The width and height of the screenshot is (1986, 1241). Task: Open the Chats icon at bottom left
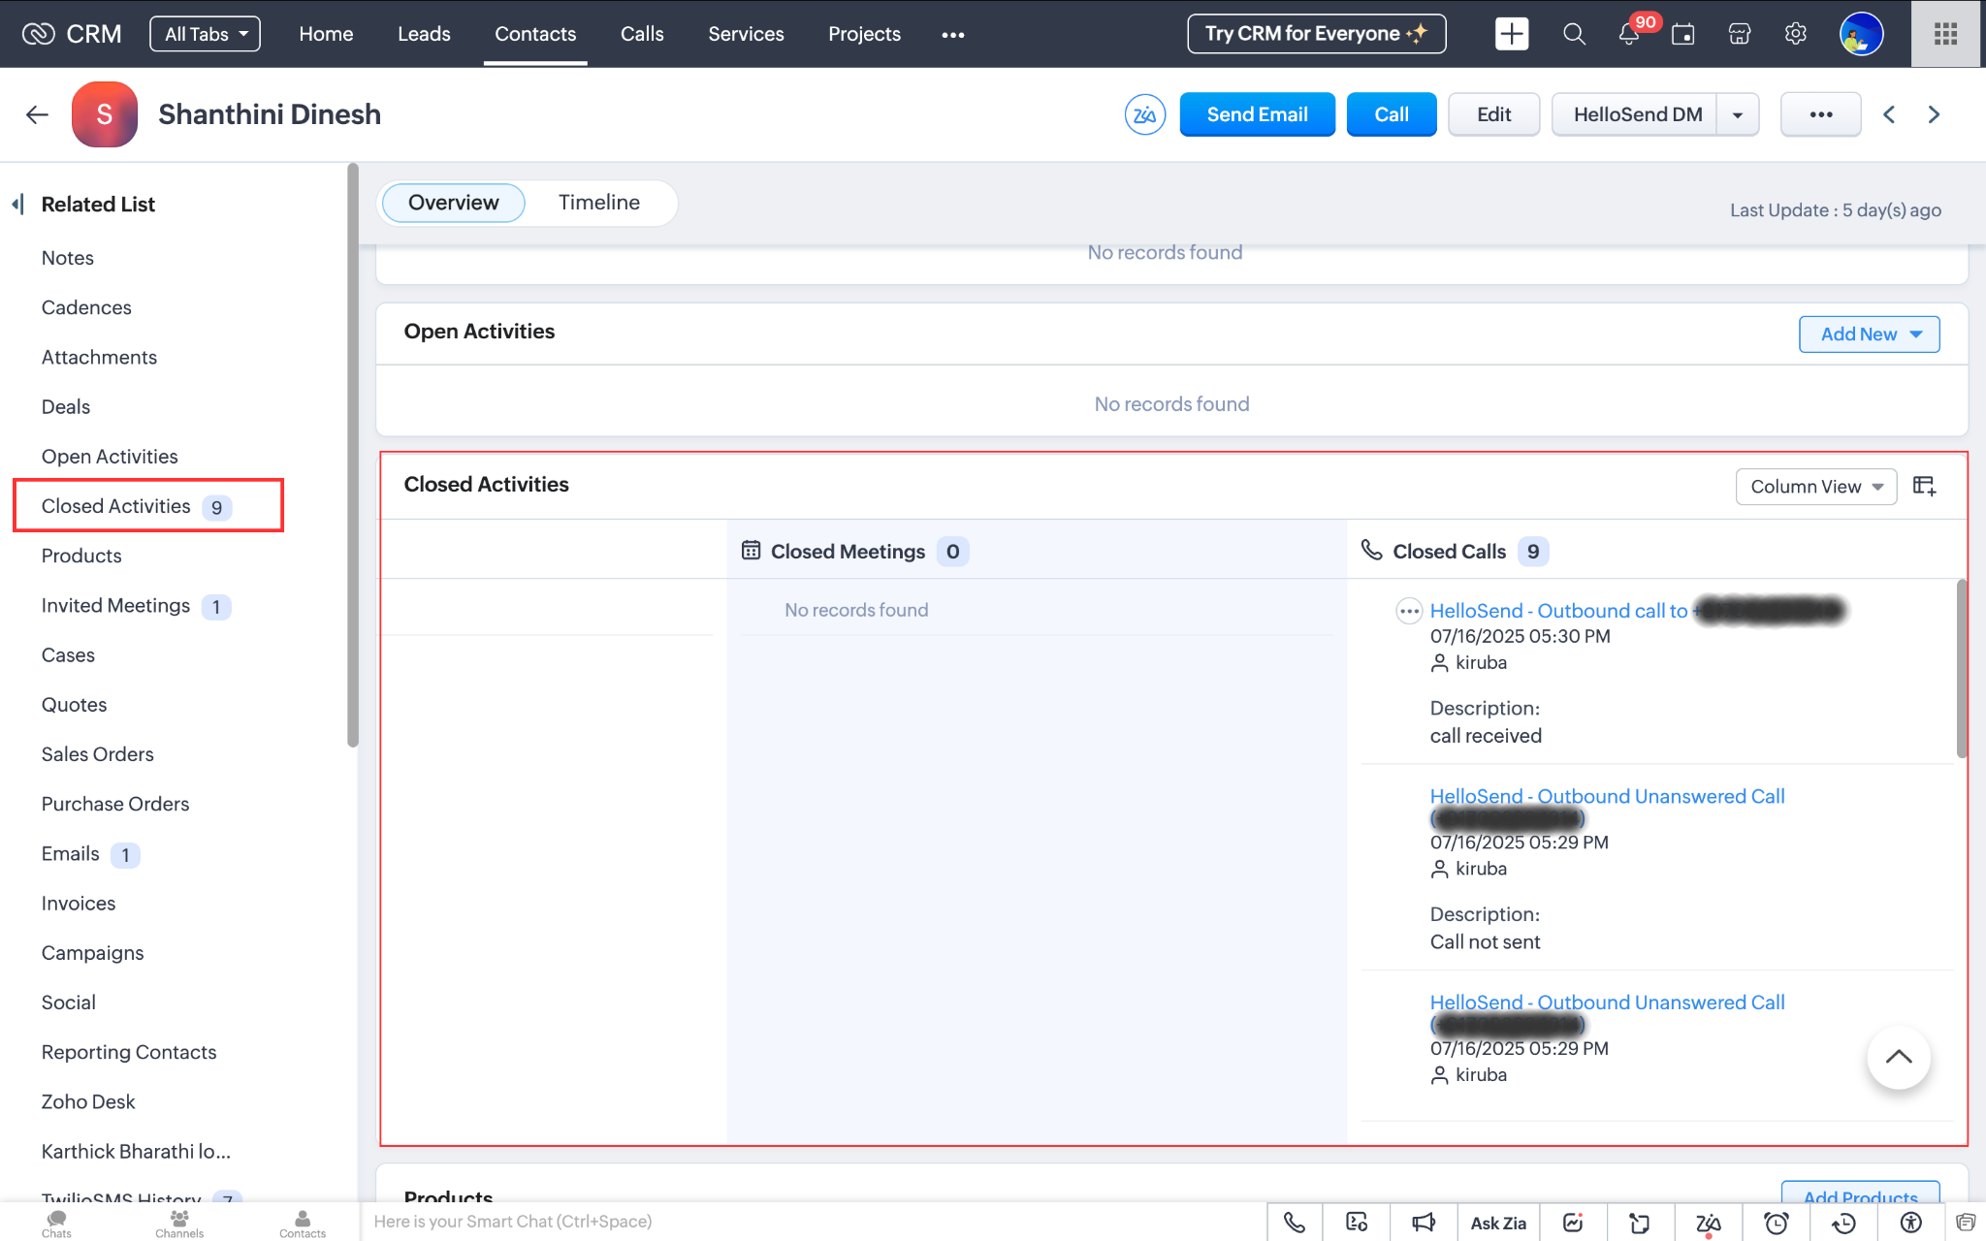point(56,1224)
